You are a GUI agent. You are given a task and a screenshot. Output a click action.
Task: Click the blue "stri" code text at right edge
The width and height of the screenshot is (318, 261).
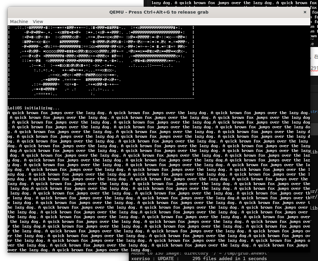coord(314,111)
